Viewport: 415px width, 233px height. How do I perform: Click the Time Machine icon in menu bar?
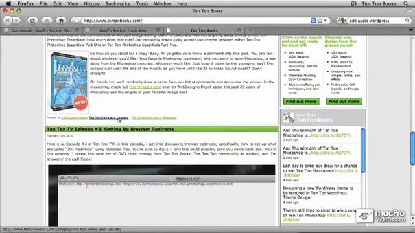[x=353, y=3]
